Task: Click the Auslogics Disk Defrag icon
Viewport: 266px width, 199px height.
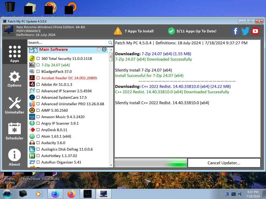Action: click(32, 149)
